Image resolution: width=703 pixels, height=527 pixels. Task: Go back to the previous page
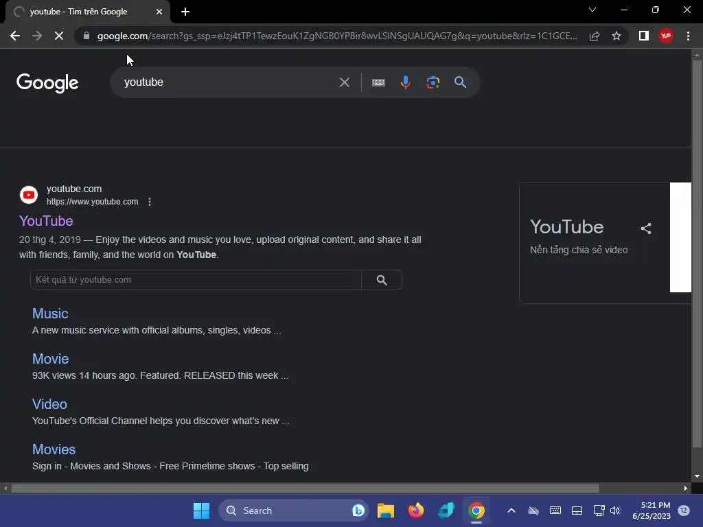pos(15,36)
